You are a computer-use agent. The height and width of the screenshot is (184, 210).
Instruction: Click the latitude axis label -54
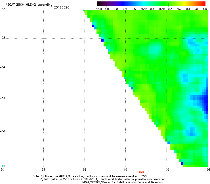3,67
